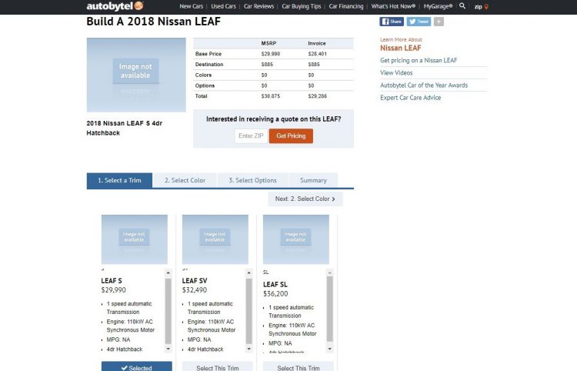Click the Build A 2018 Nissan LEAF heading

(153, 22)
